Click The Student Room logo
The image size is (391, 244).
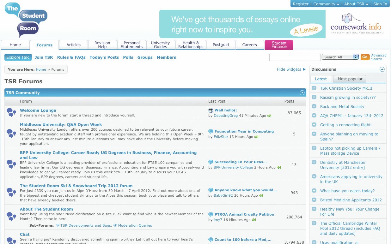[26, 20]
